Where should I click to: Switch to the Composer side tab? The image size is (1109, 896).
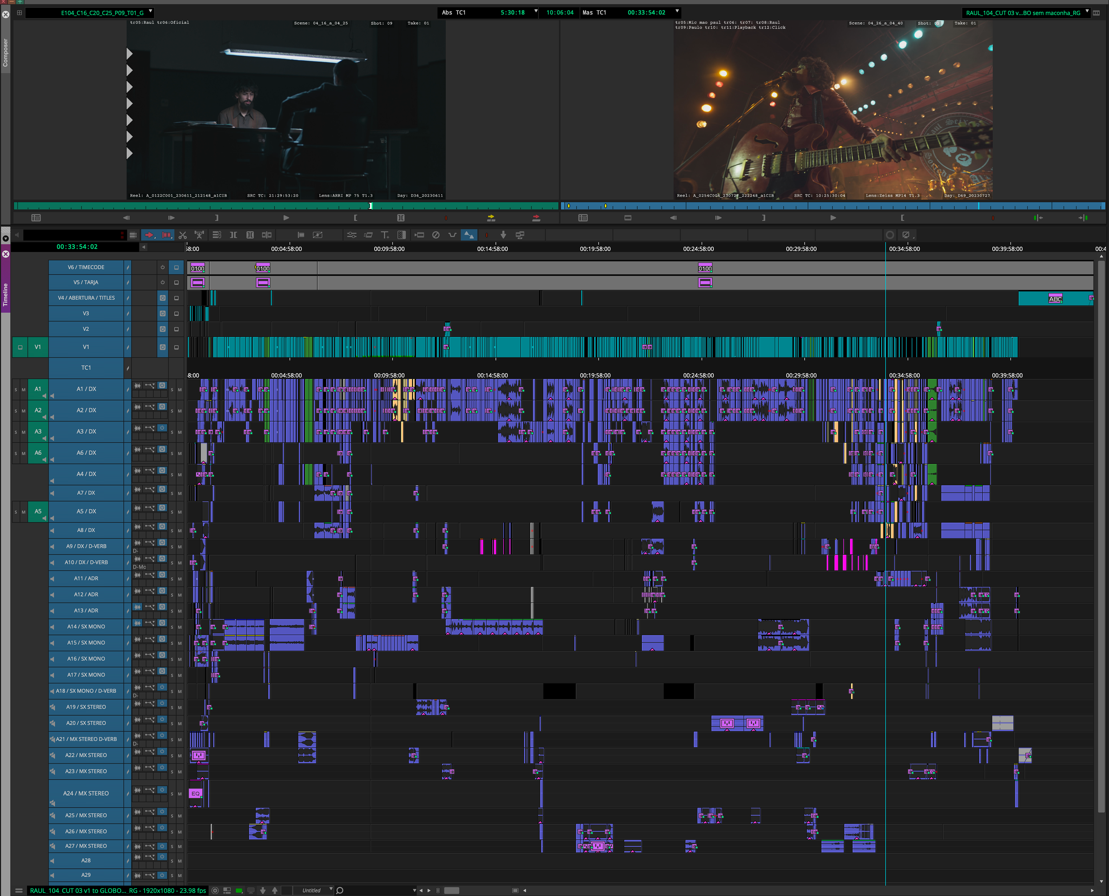[x=6, y=53]
